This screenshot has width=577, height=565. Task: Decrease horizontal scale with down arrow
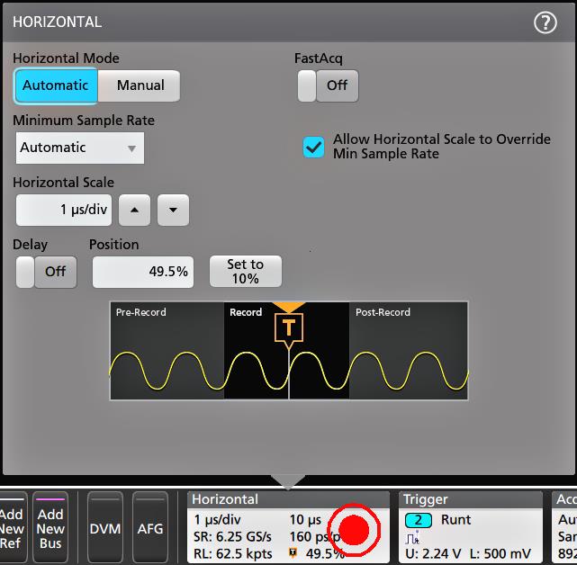[173, 211]
